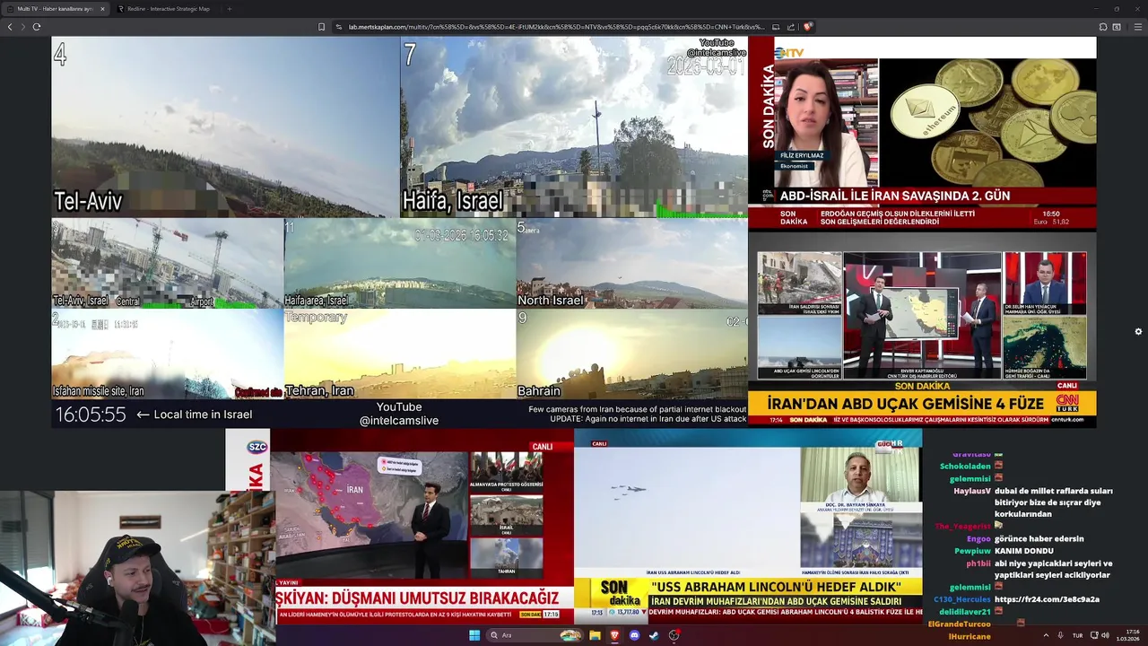This screenshot has width=1148, height=646.
Task: Open Brave browser taskbar icon
Action: pos(614,635)
